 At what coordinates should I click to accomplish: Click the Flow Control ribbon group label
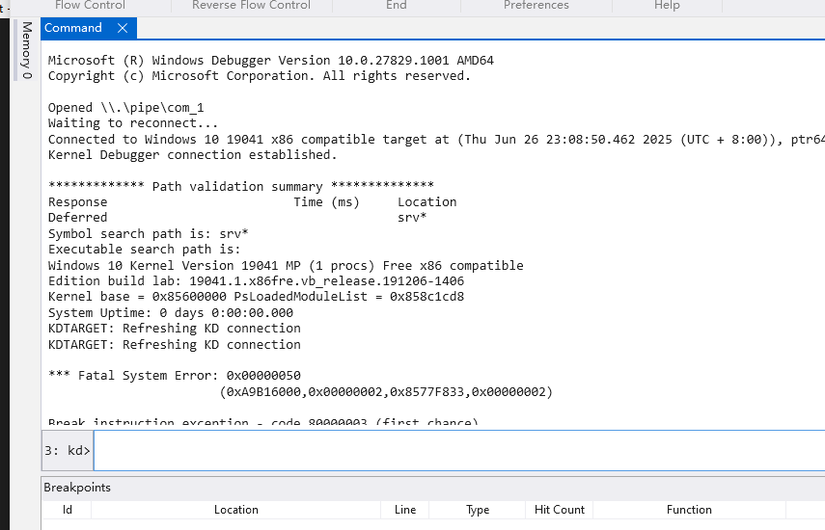[x=90, y=6]
